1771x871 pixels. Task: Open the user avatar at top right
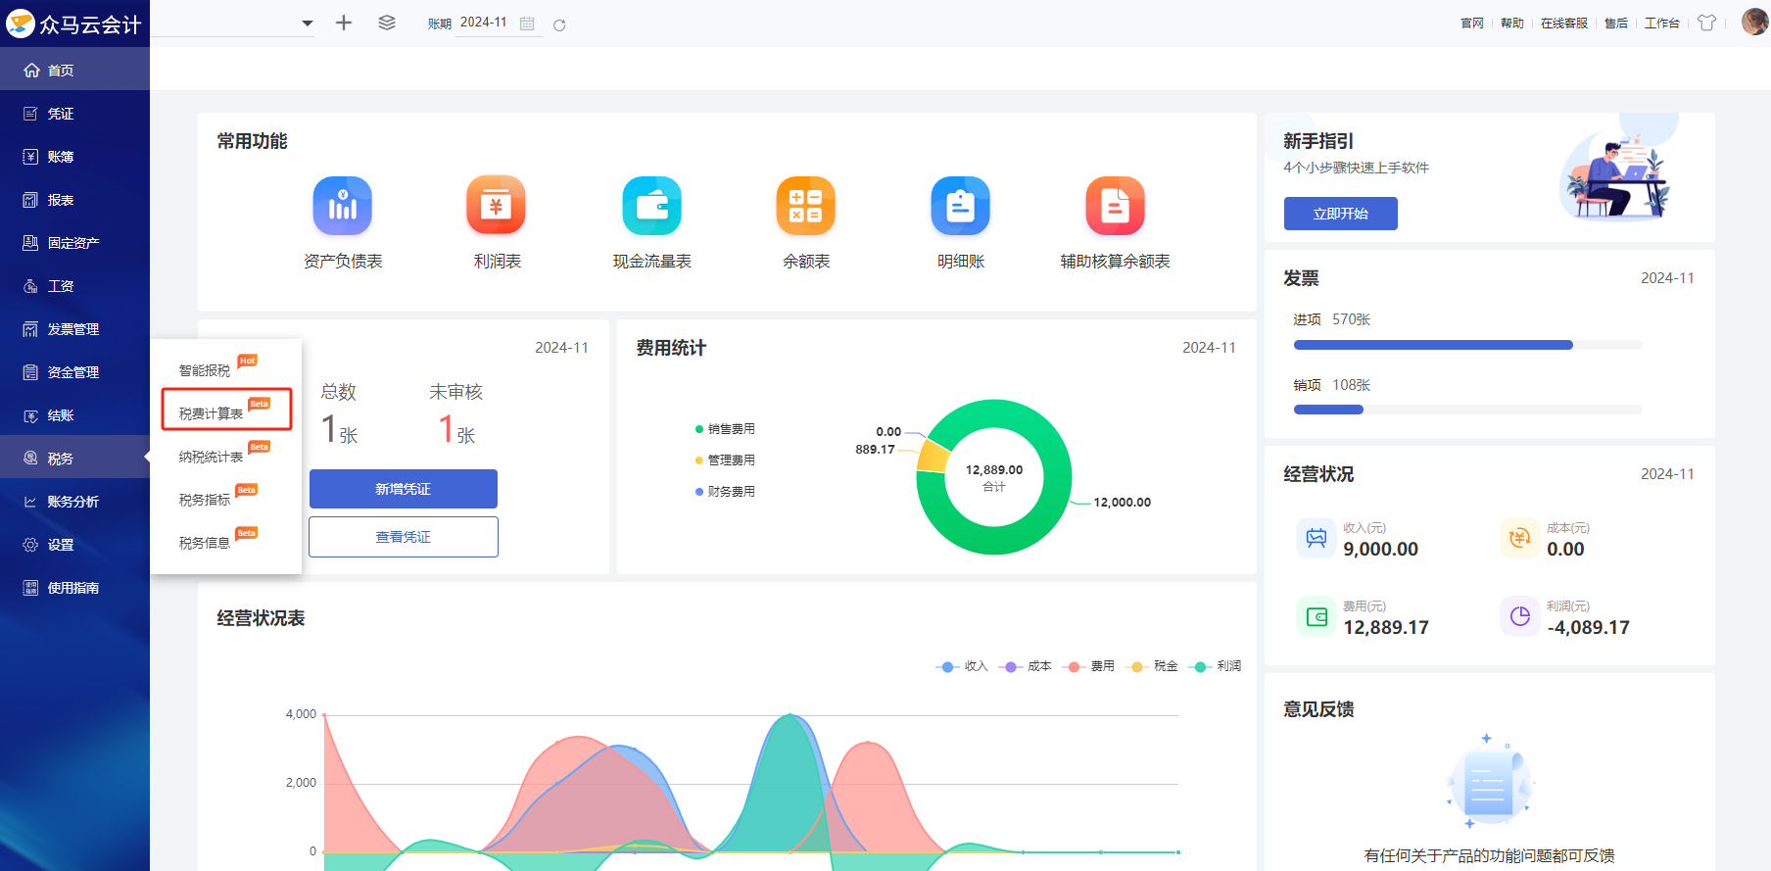(1755, 22)
